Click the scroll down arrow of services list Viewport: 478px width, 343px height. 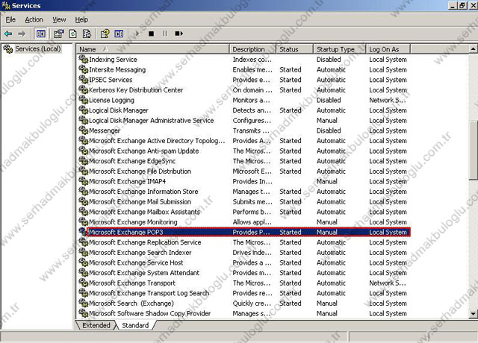473,314
